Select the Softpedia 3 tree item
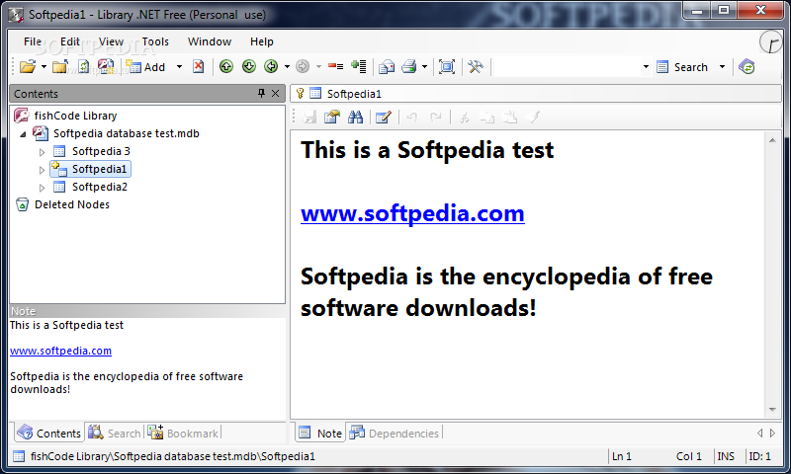Viewport: 791px width, 474px height. pos(101,151)
